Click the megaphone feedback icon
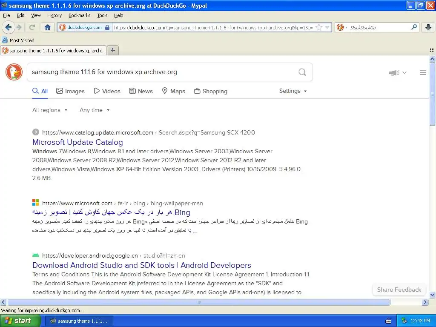 click(x=394, y=72)
